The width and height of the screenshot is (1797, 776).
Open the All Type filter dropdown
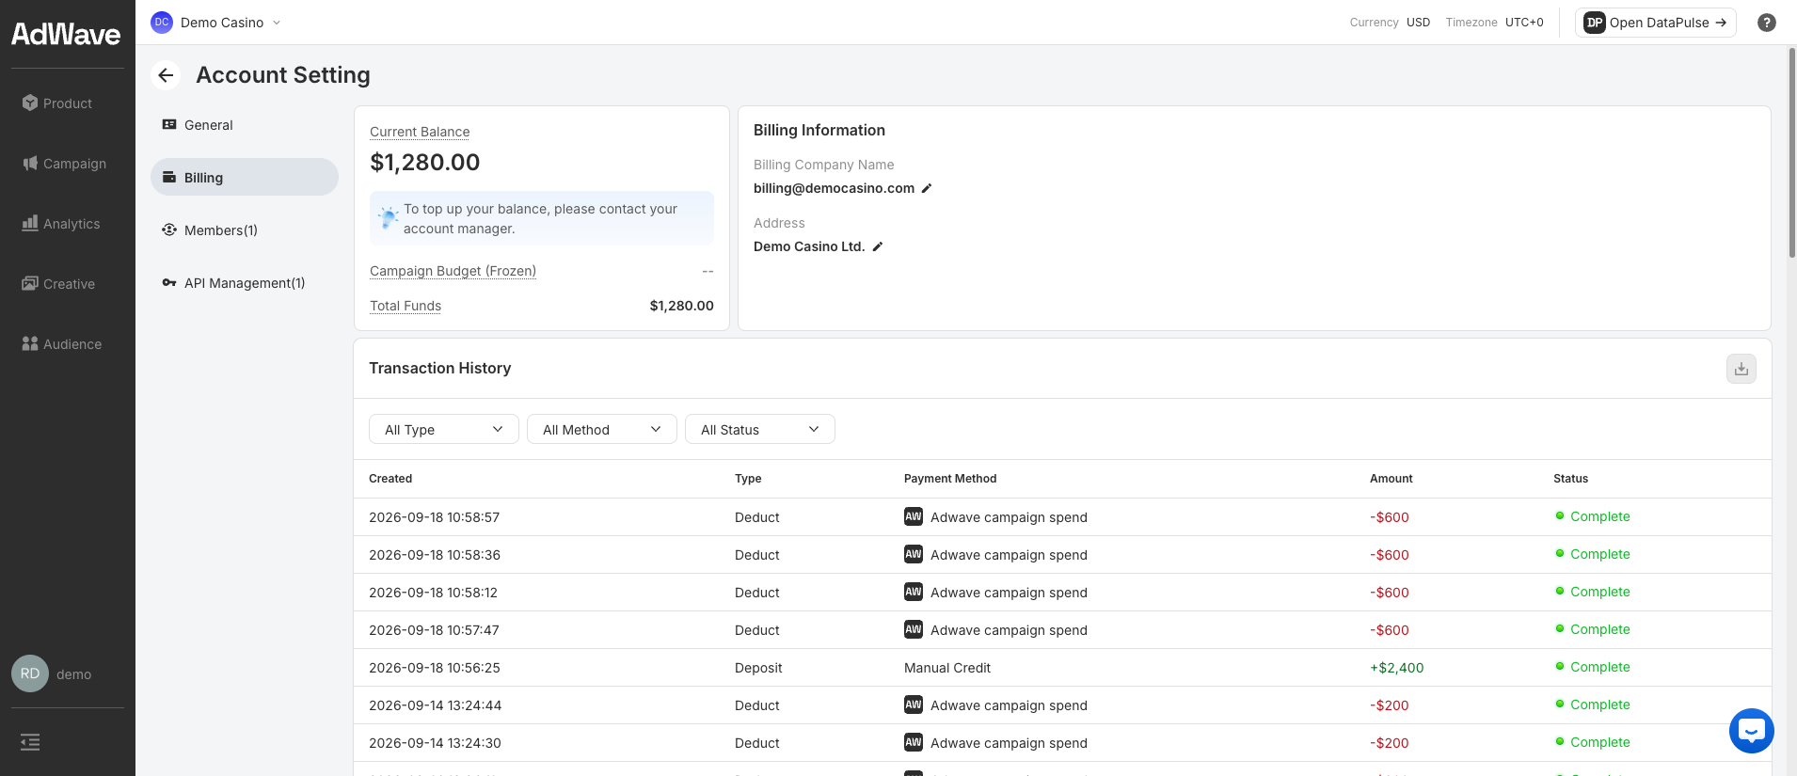tap(444, 429)
